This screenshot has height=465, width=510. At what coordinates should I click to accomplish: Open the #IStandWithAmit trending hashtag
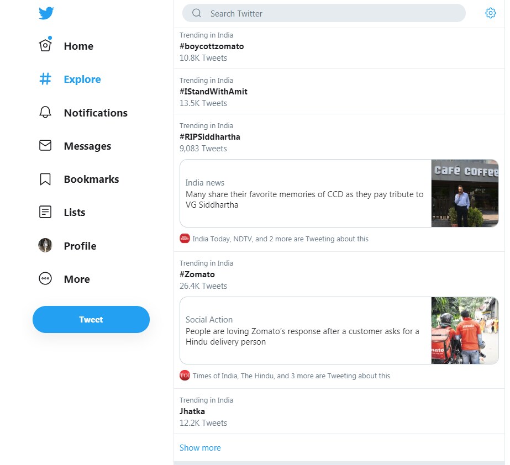tap(213, 92)
